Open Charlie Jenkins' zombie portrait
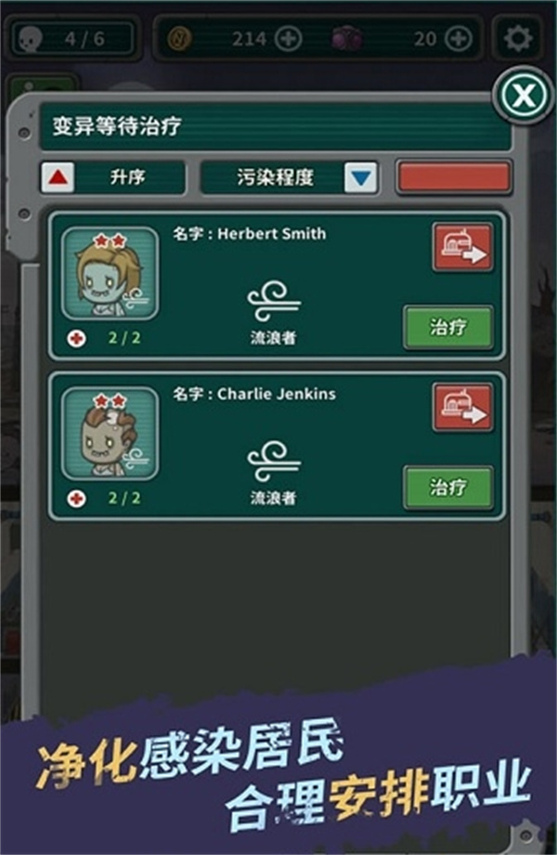557x855 pixels. tap(110, 434)
